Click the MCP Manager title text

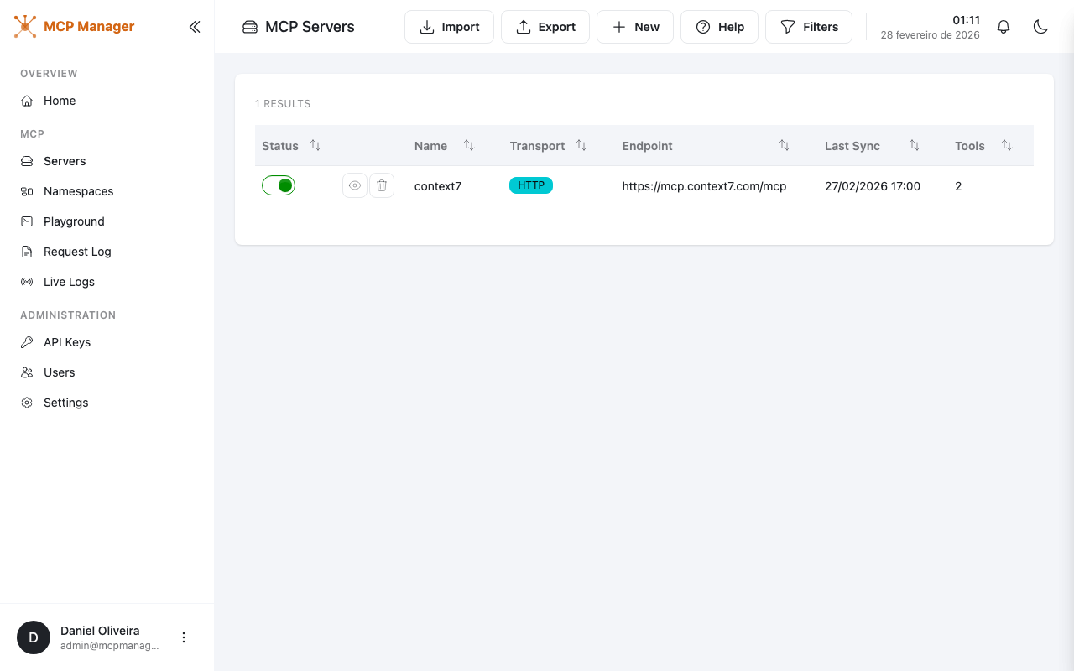coord(89,27)
